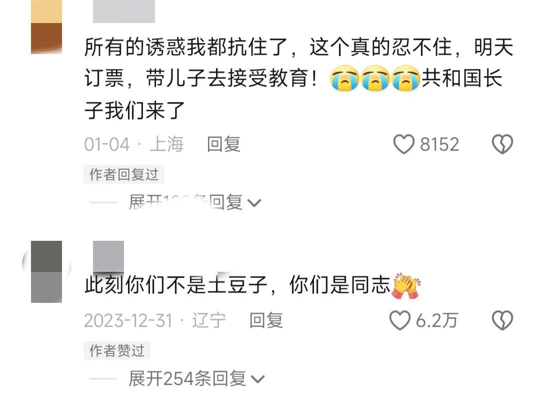Reply to the 2023-12-31 Liaoning comment

click(x=266, y=320)
